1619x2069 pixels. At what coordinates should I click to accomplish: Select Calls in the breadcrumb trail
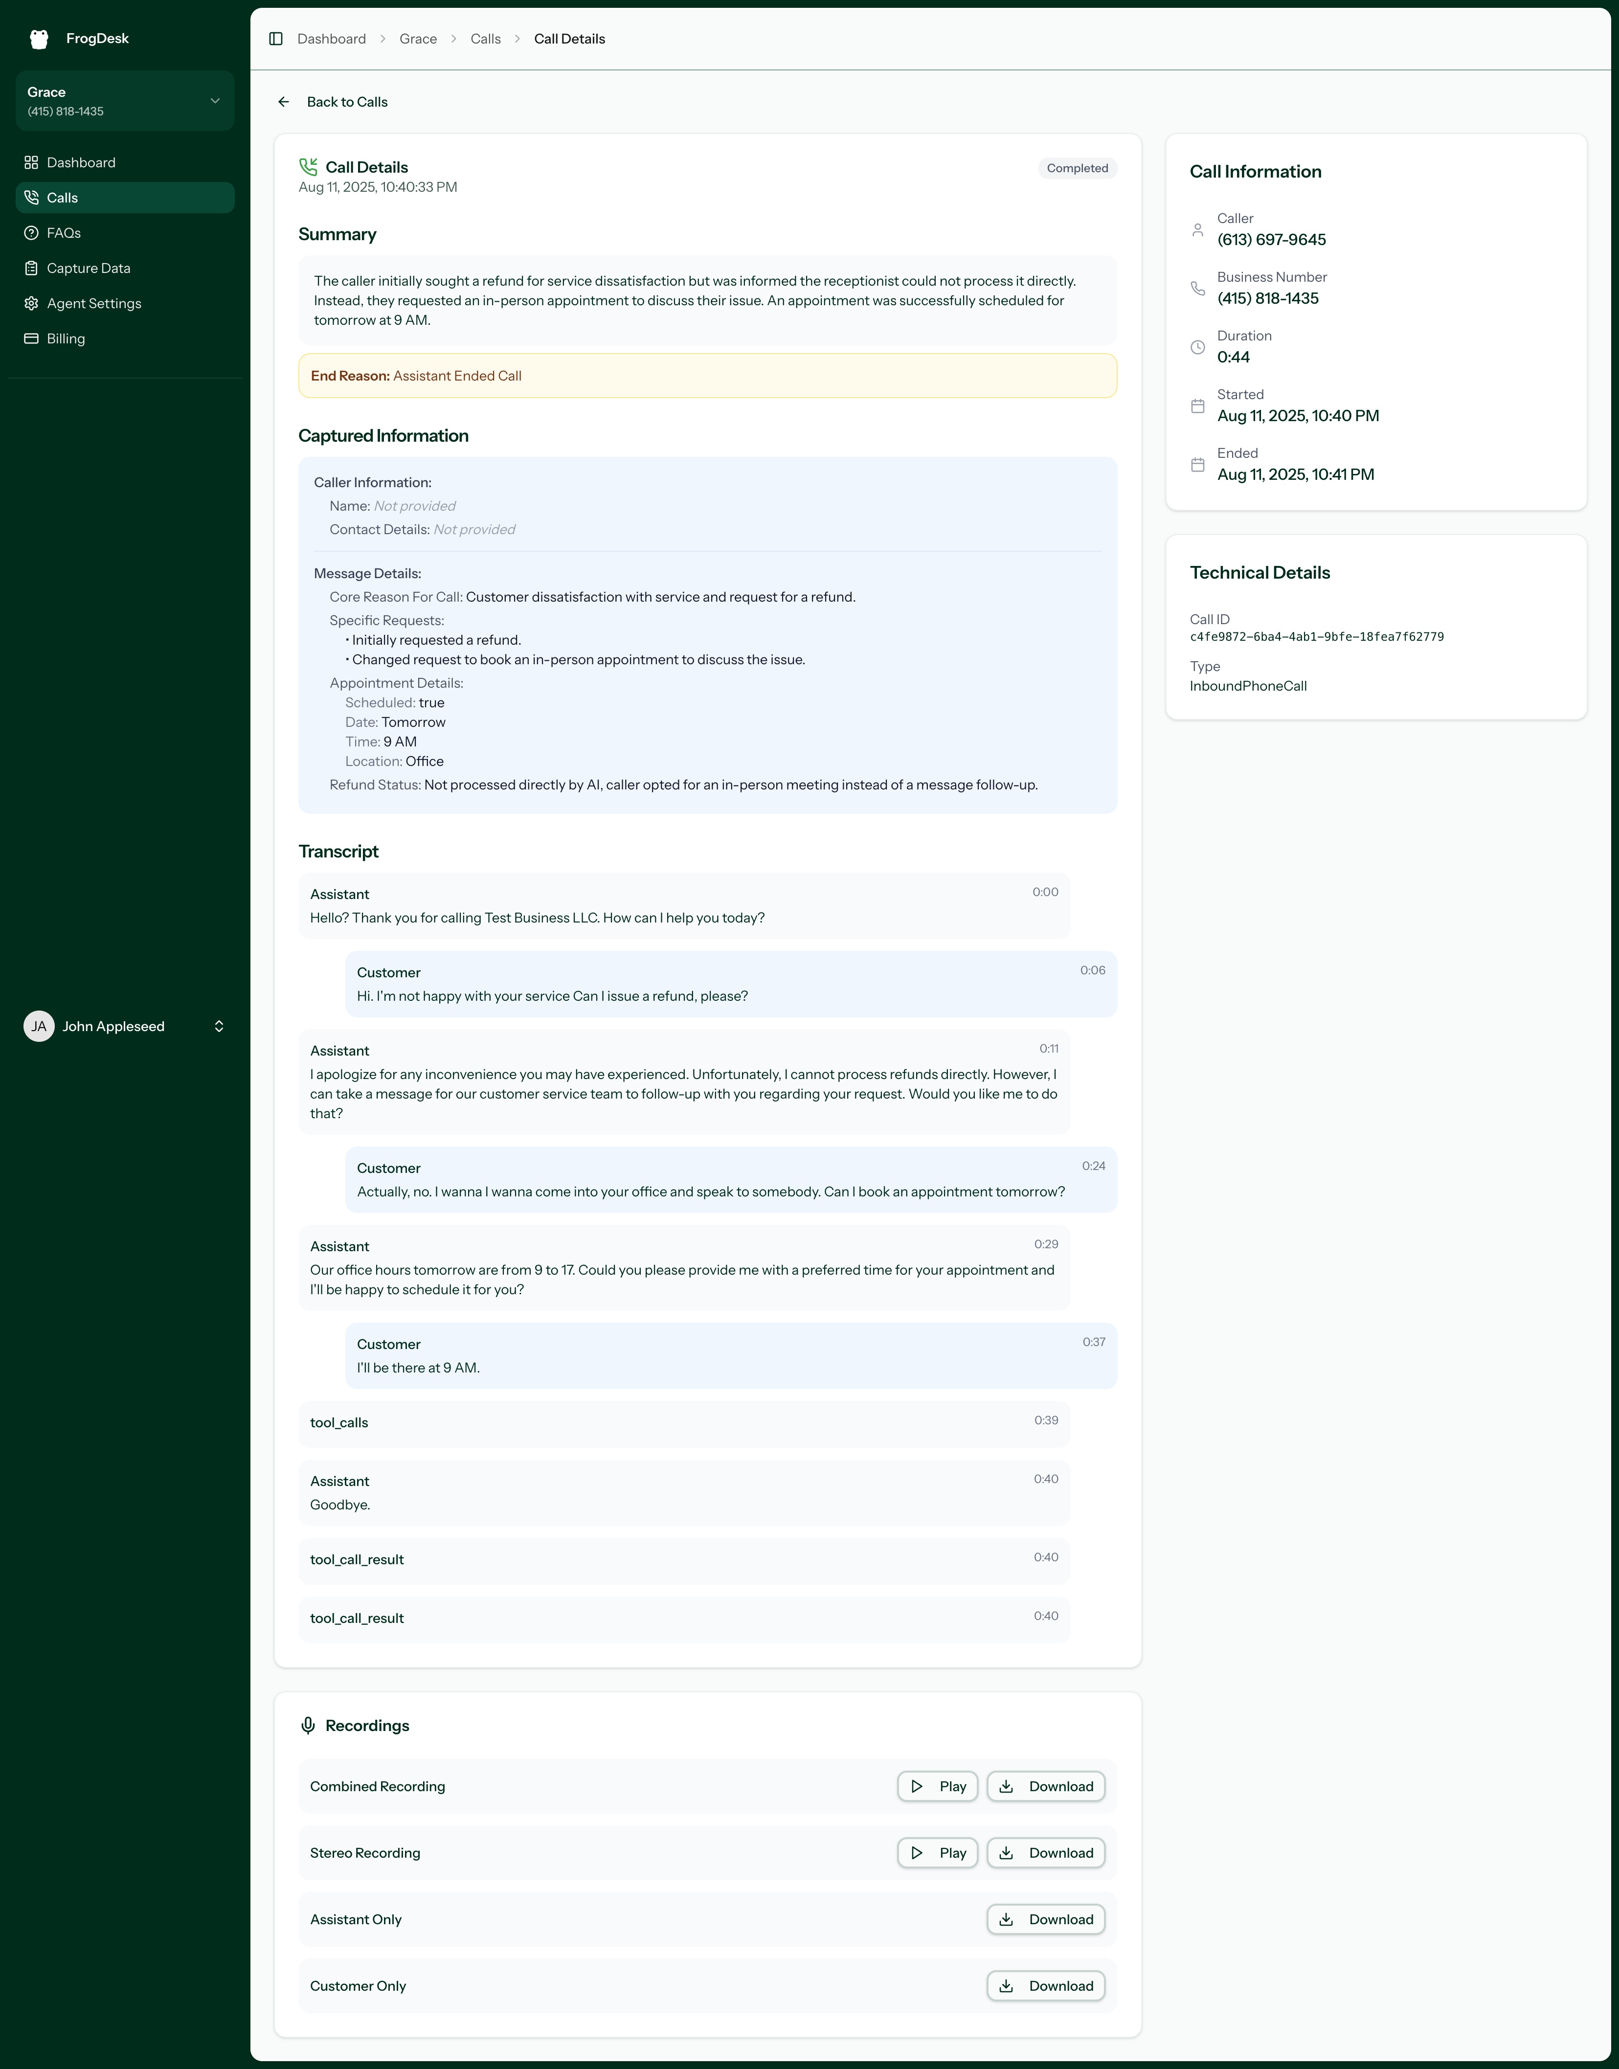tap(484, 39)
